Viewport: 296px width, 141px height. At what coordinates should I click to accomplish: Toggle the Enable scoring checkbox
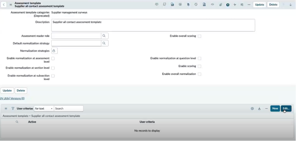click(199, 66)
